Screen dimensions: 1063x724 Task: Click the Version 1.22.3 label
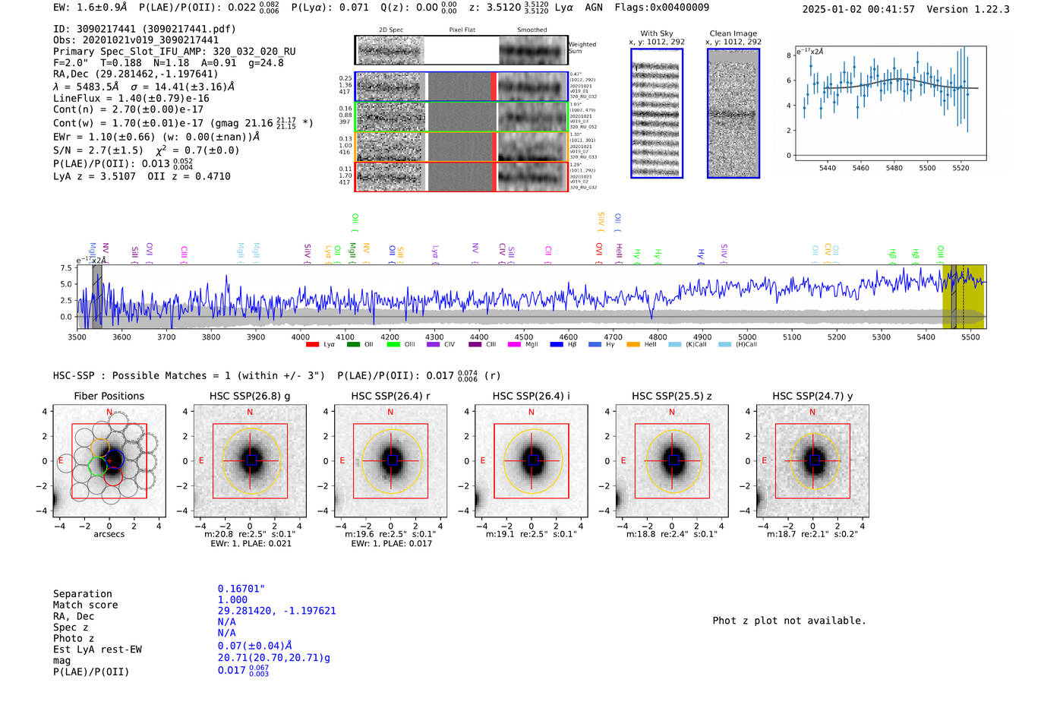968,9
